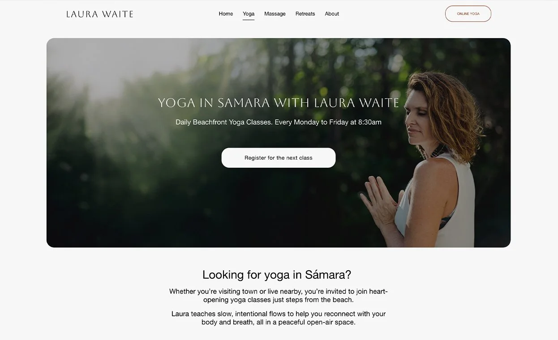This screenshot has height=340, width=558.
Task: Click the underline beneath the Yoga tab
Action: [249, 20]
